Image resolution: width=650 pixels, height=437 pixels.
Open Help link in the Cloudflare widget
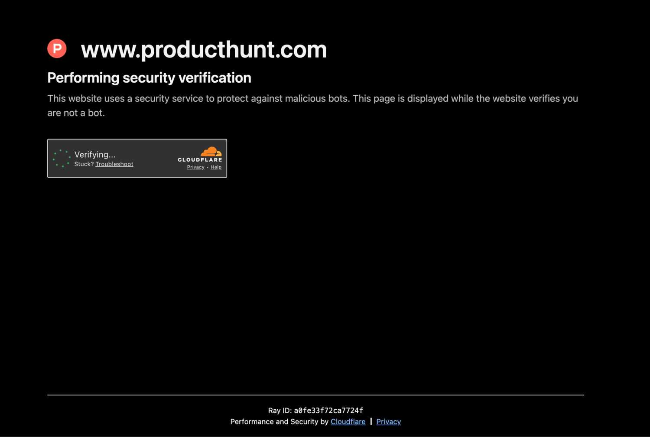click(x=216, y=167)
